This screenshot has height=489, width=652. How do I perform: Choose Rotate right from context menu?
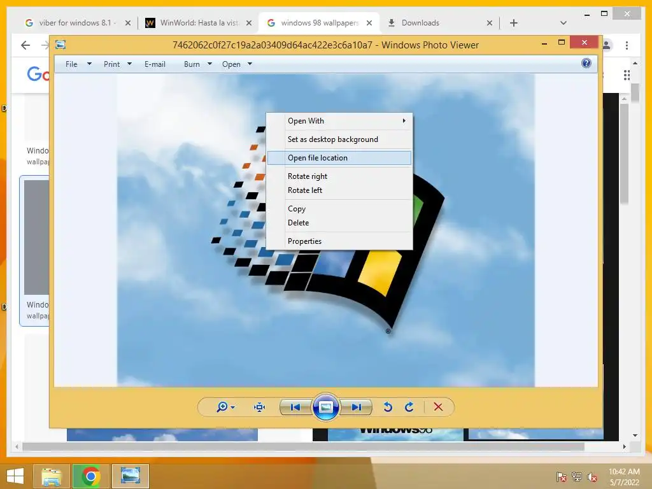point(339,176)
